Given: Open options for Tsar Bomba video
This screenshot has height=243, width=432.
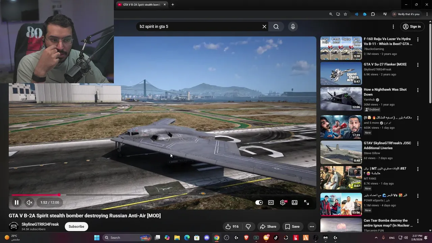Looking at the screenshot, I should coord(418,221).
